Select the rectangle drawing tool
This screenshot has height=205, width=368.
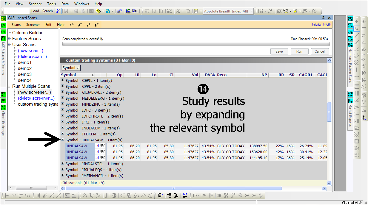pos(364,29)
